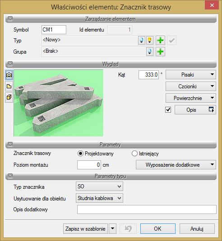This screenshot has width=222, height=241.
Task: Collapse the Wygląd section
Action: (10, 64)
